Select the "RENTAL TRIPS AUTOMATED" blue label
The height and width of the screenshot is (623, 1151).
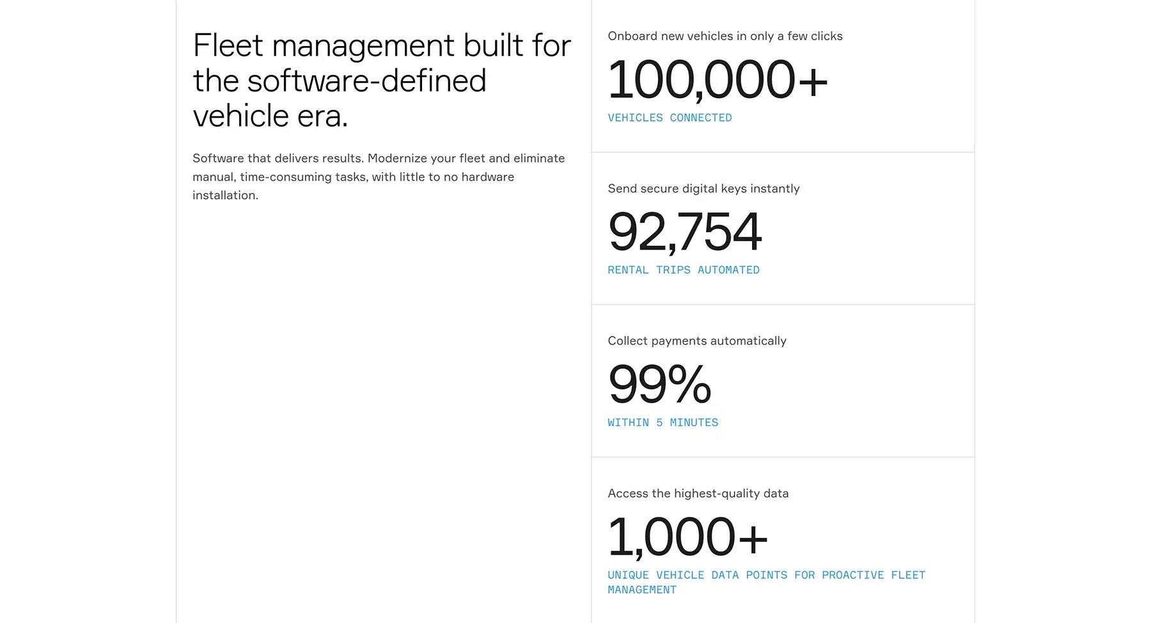coord(683,271)
